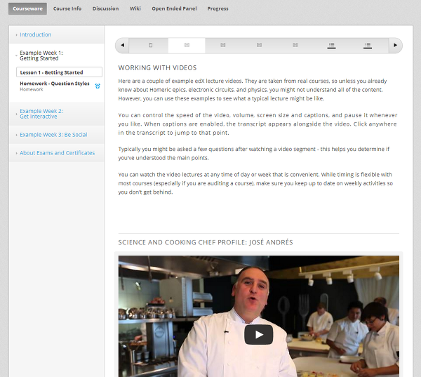Open the fourth video unit icon
The image size is (421, 377).
[x=259, y=45]
